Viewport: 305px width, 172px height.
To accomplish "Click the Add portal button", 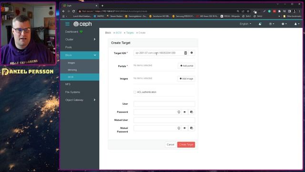I will pos(186,66).
